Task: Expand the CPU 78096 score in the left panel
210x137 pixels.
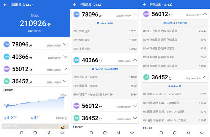Action: coord(65,44)
